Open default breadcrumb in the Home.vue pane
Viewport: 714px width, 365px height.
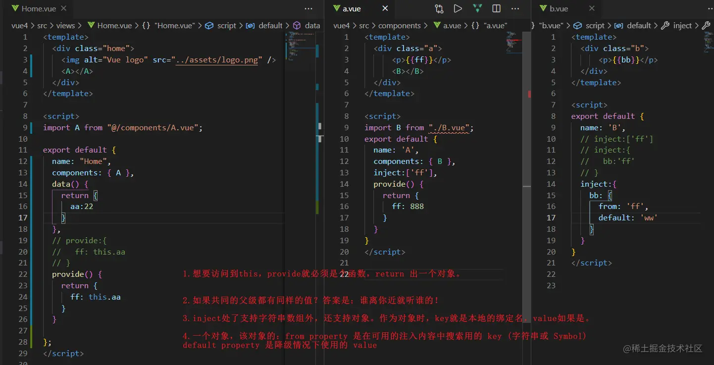[x=264, y=26]
